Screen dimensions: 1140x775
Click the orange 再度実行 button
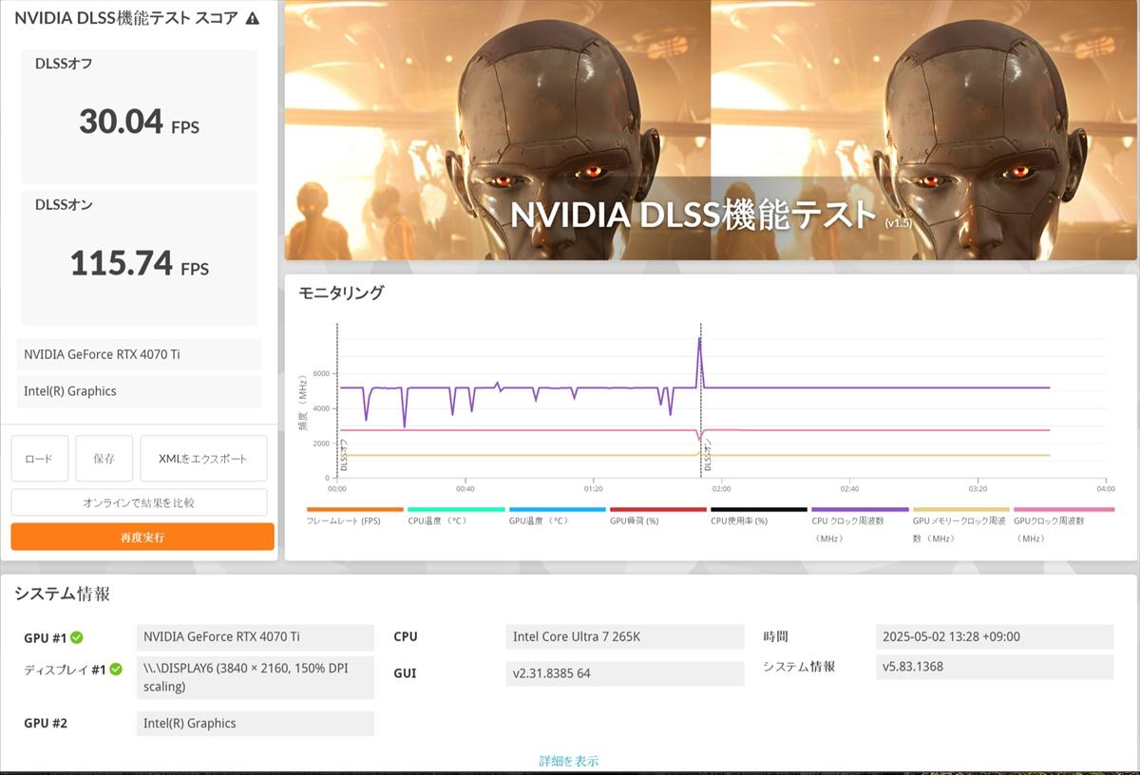coord(142,537)
